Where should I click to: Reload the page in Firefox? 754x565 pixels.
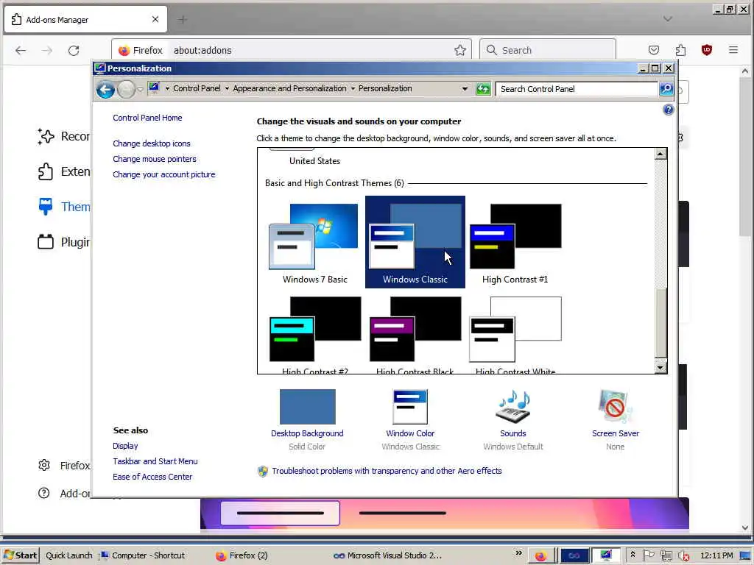(x=74, y=51)
